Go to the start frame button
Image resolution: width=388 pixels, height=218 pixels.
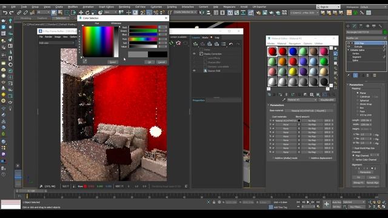tap(298, 202)
